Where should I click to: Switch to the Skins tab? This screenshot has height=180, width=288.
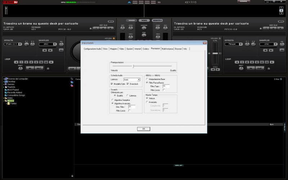coord(105,49)
